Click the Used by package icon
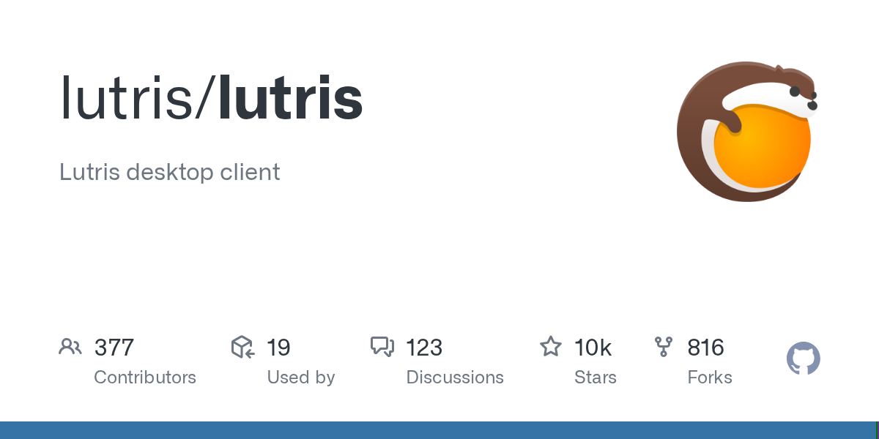Viewport: 879px width, 439px height. [242, 347]
